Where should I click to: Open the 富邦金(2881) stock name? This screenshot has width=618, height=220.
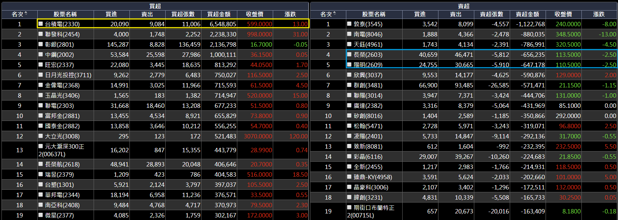[62, 116]
